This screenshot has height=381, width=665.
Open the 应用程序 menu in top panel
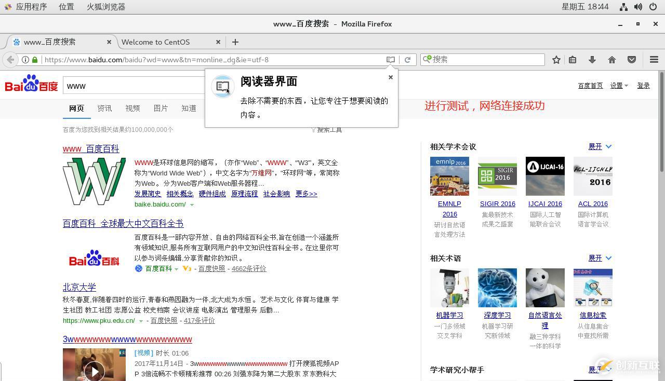31,7
